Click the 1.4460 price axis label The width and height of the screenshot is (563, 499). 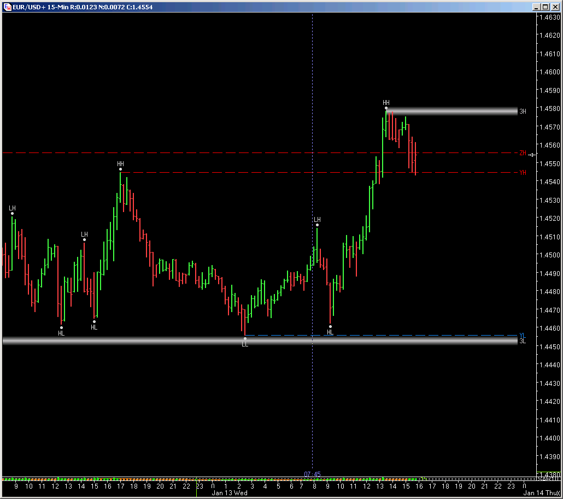[x=550, y=328]
